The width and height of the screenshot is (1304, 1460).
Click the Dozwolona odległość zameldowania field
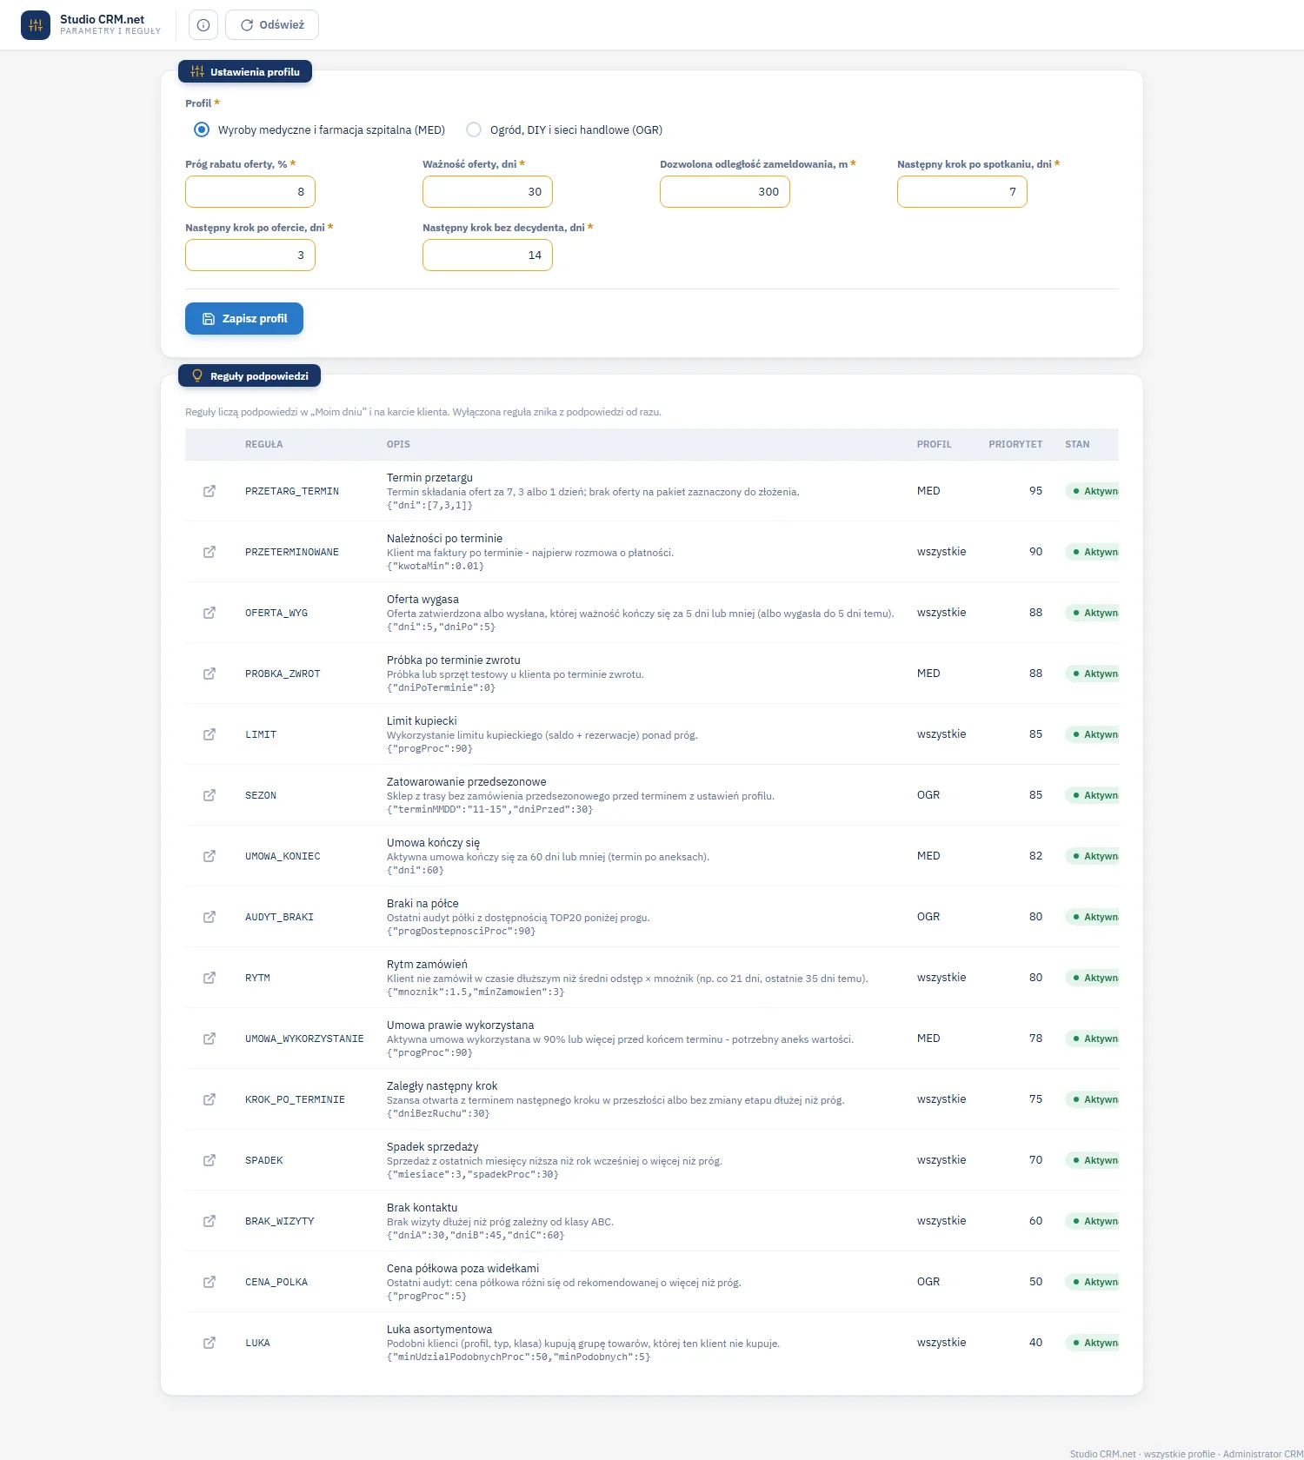pos(725,192)
